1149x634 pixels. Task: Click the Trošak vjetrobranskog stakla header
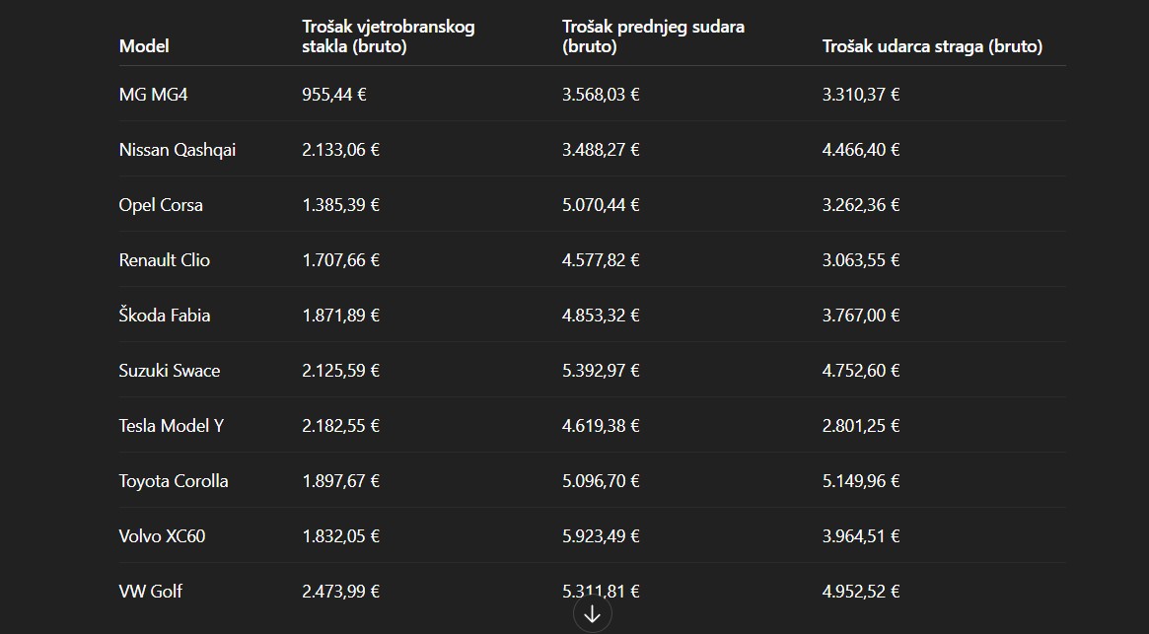(x=387, y=35)
